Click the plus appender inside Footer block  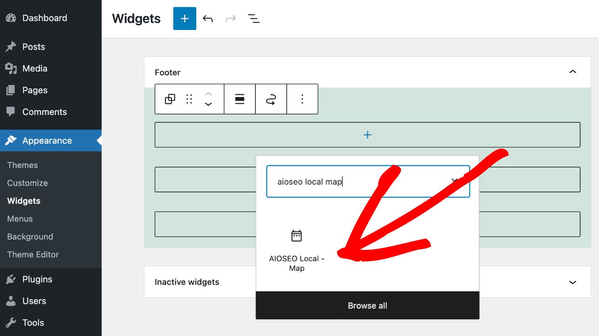click(368, 135)
